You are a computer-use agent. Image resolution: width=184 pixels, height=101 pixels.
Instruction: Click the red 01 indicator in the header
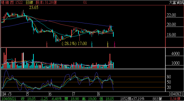[x=85, y=3]
